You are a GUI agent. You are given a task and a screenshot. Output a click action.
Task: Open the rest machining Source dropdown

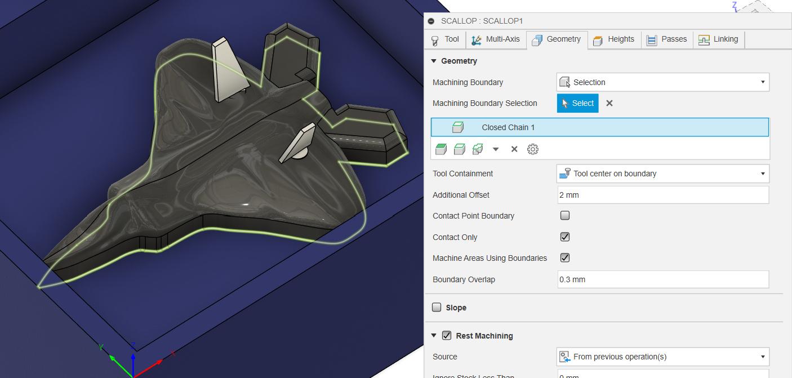click(x=662, y=357)
